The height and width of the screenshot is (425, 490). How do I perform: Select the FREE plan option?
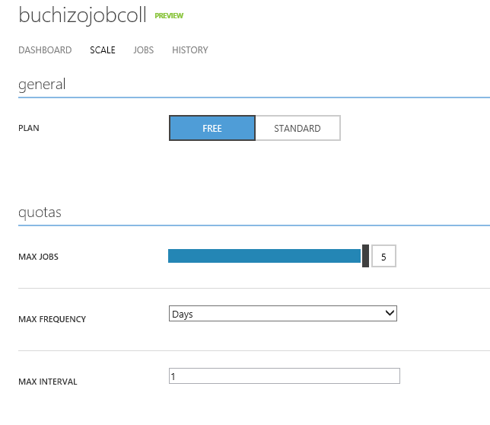click(x=212, y=128)
